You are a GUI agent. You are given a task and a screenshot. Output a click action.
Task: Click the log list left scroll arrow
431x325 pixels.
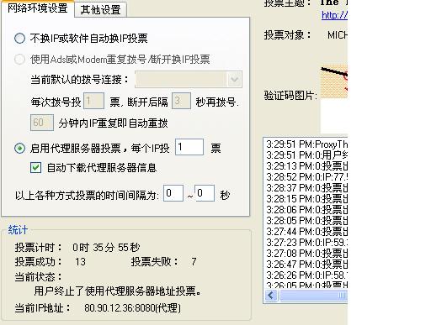[271, 296]
